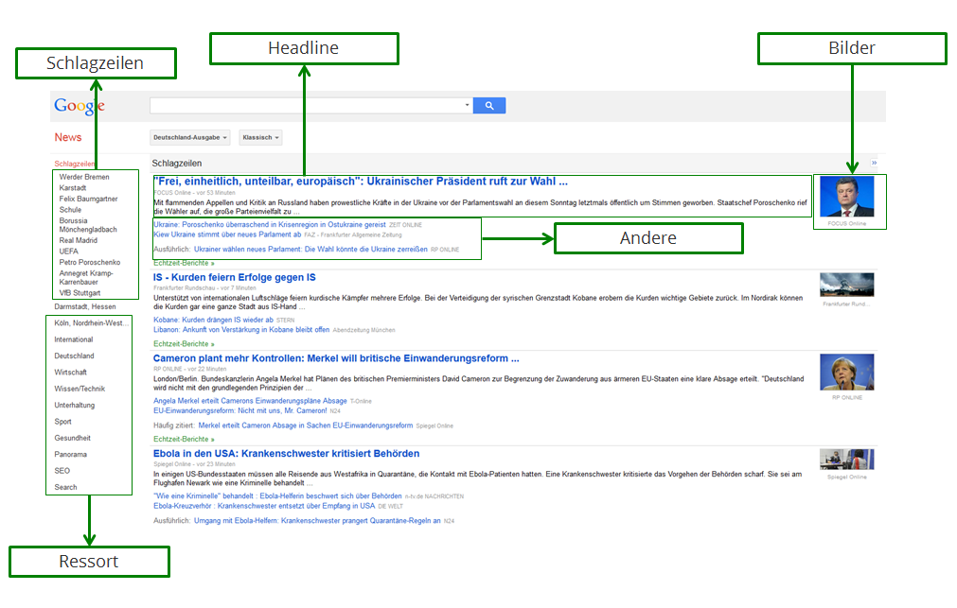
Task: Open the Schule topic
Action: coord(70,210)
